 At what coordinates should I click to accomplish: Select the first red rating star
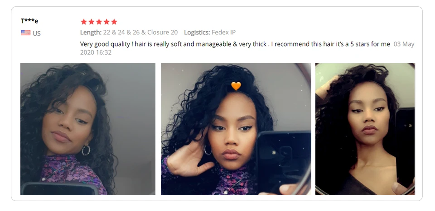(x=84, y=22)
